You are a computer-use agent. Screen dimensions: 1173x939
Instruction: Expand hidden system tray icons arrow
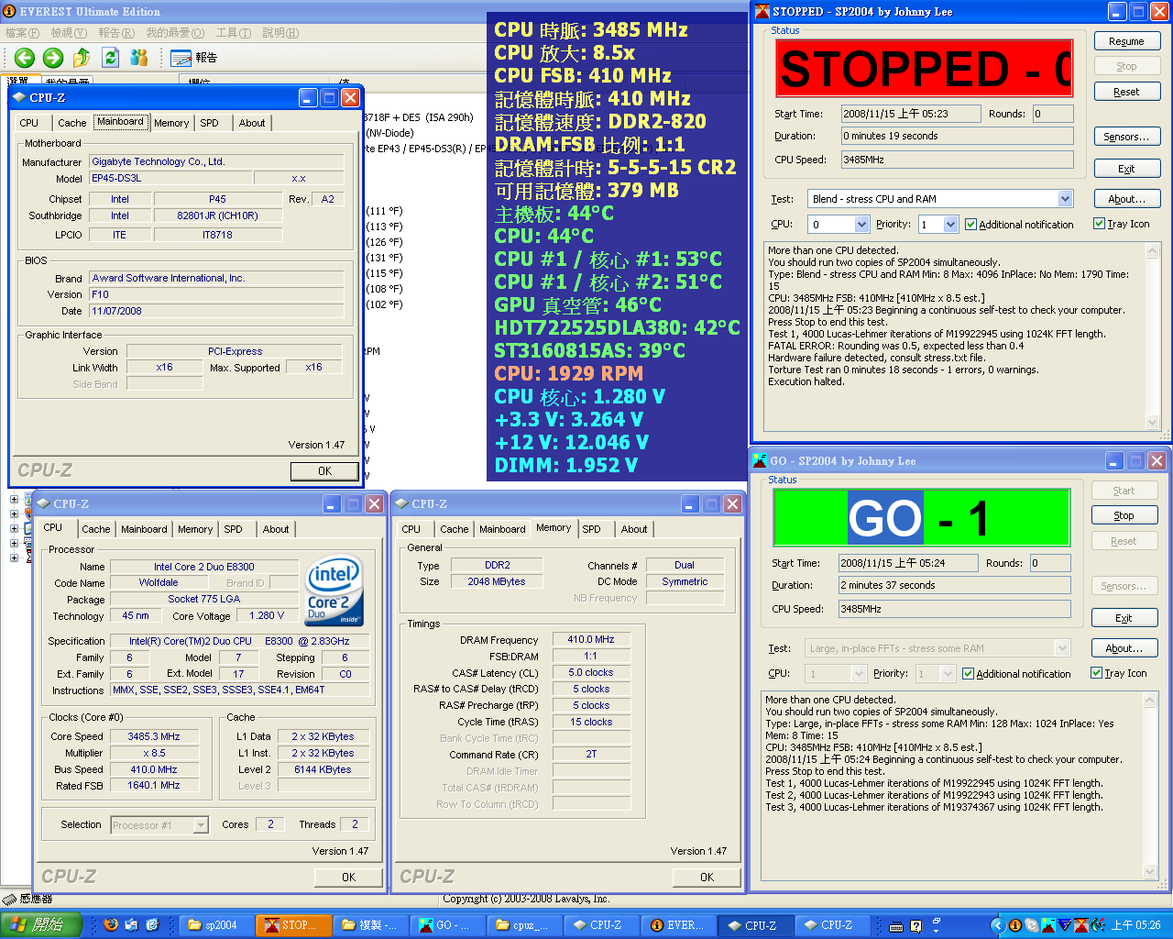(x=998, y=926)
